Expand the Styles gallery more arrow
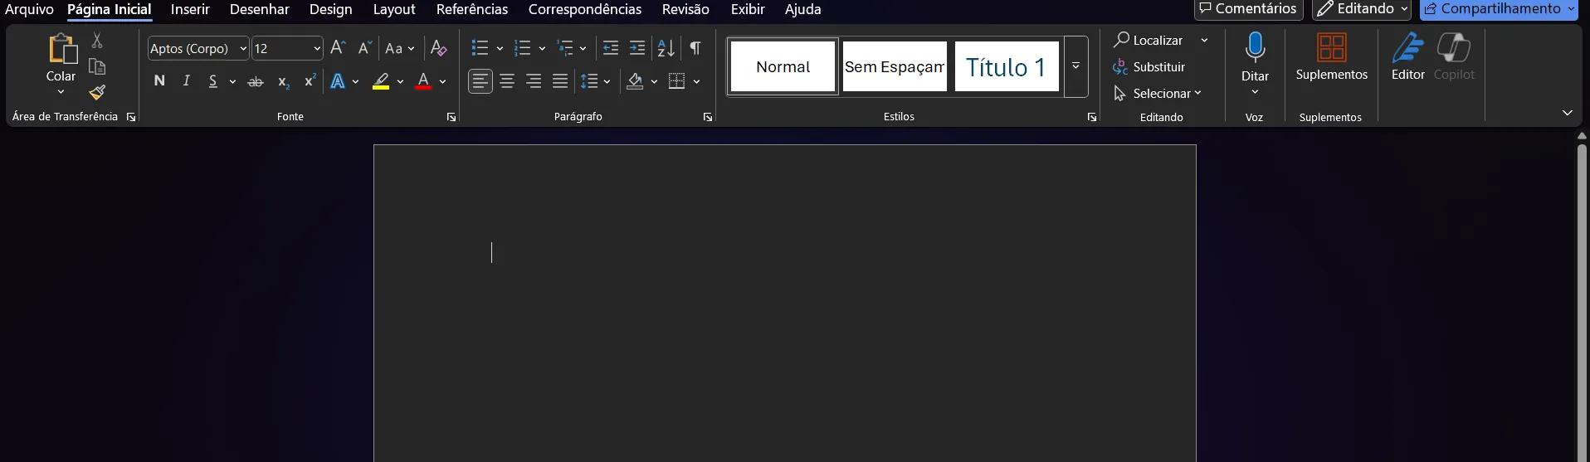This screenshot has height=462, width=1590. point(1075,66)
